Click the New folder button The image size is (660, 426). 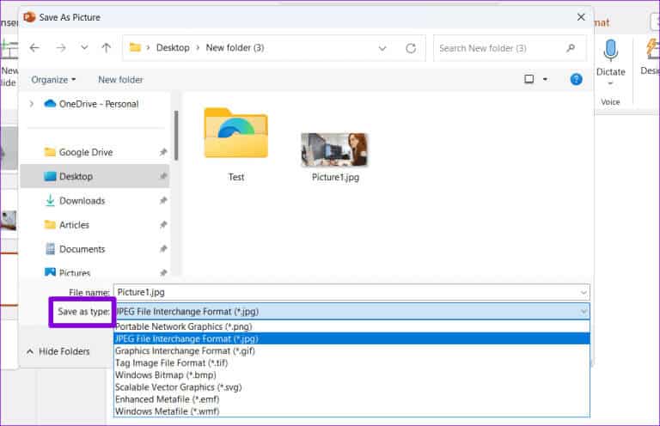pyautogui.click(x=120, y=80)
